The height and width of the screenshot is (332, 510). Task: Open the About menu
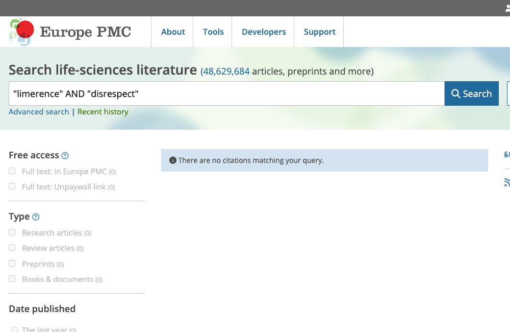coord(173,32)
